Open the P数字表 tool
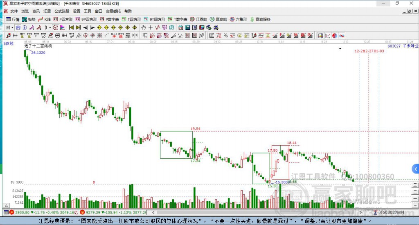Image resolution: width=419 pixels, height=225 pixels. click(x=109, y=19)
